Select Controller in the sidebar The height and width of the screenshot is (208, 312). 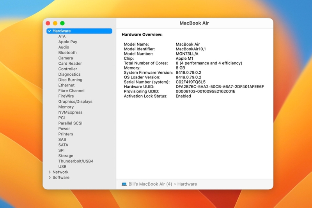pyautogui.click(x=67, y=69)
